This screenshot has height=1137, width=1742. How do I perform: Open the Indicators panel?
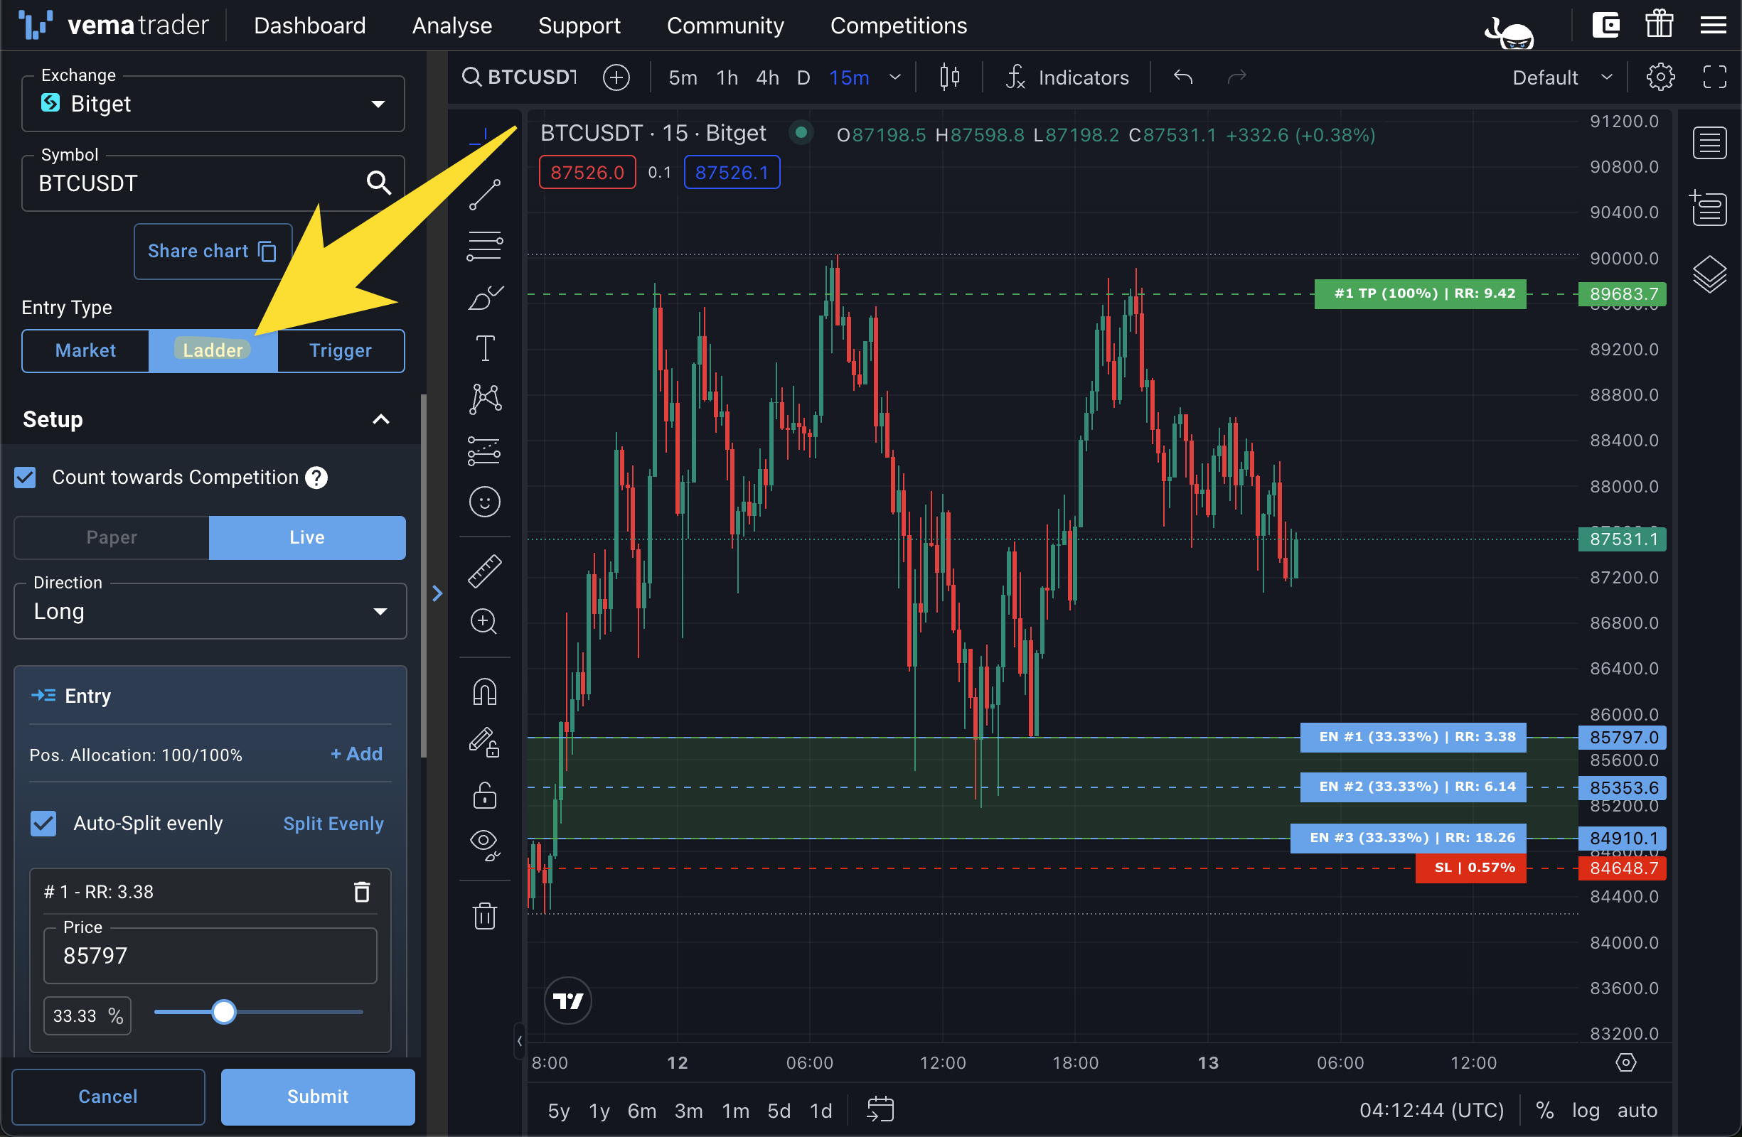click(1068, 77)
